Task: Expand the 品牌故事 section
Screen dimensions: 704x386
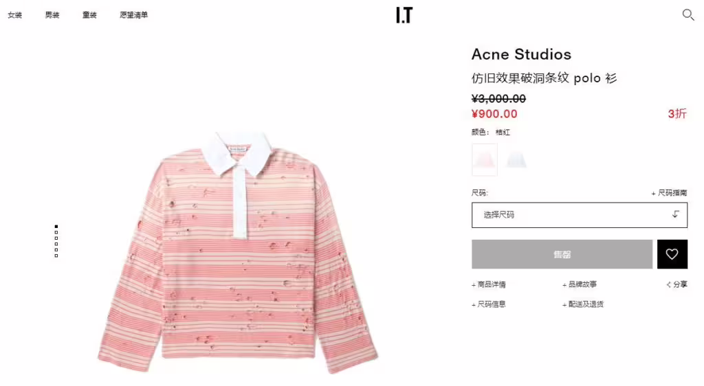Action: coord(579,284)
